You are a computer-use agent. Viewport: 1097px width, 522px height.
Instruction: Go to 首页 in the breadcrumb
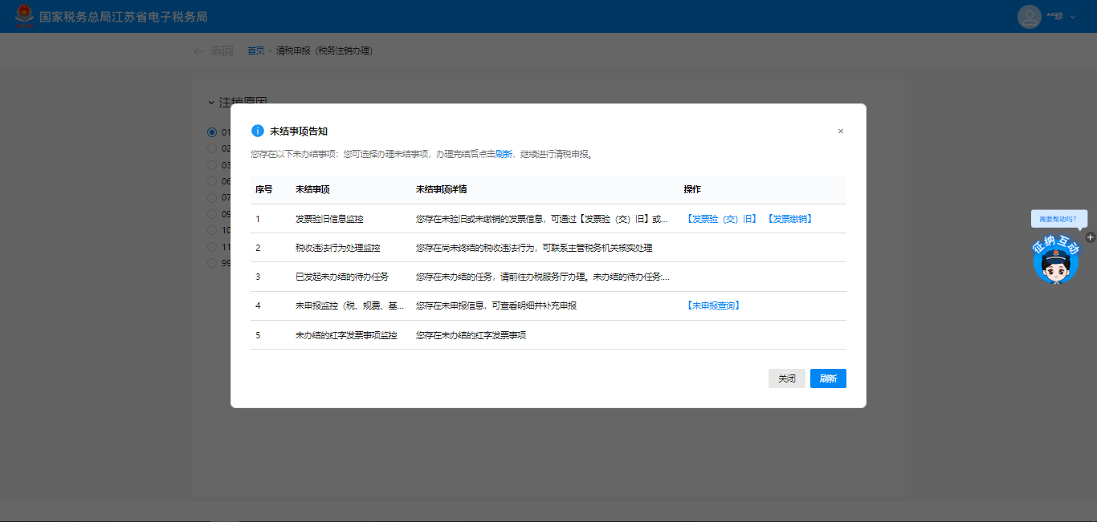[x=255, y=51]
